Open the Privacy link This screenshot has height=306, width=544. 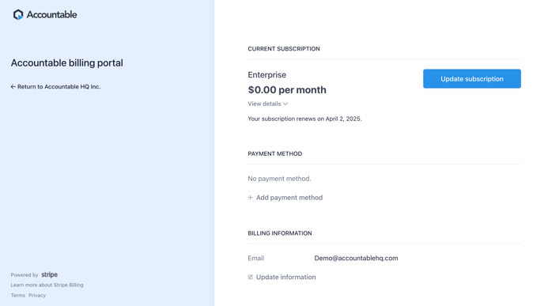pos(37,295)
